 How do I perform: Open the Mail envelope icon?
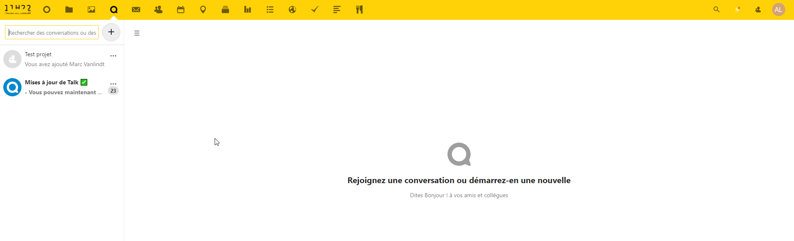136,10
